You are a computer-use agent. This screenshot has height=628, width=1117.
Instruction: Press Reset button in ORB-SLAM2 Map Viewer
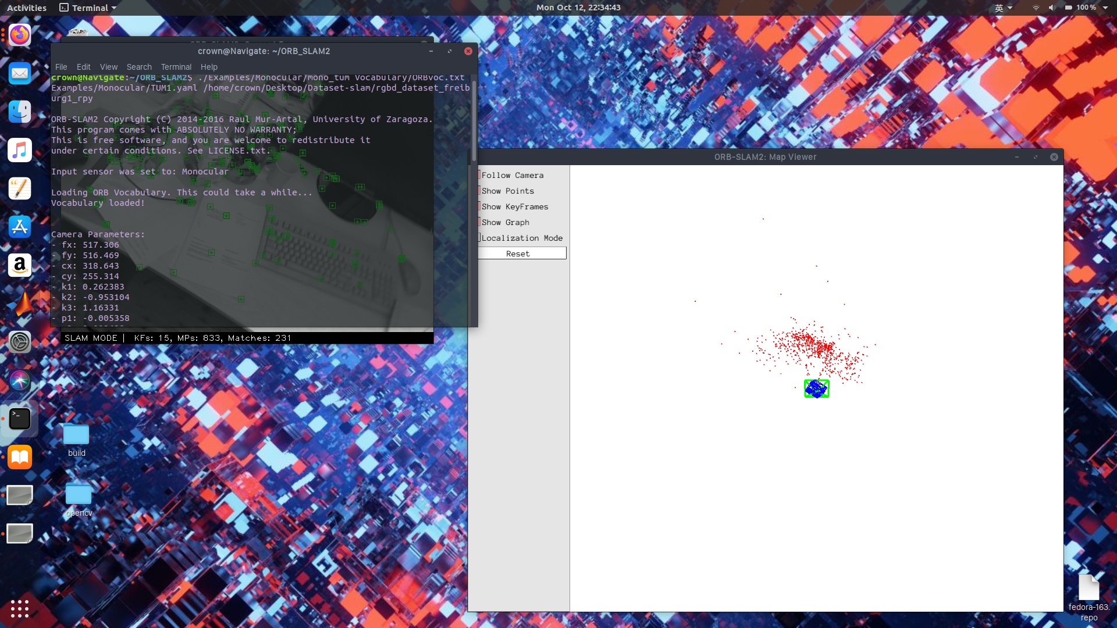point(518,253)
